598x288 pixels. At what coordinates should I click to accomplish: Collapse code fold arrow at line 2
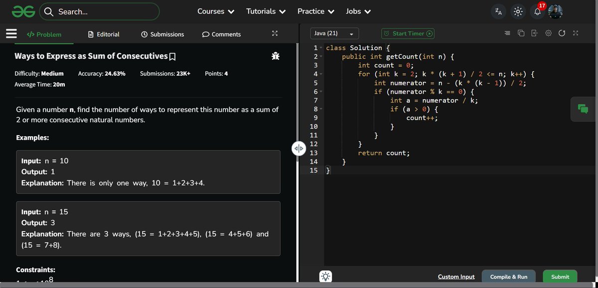pos(321,57)
